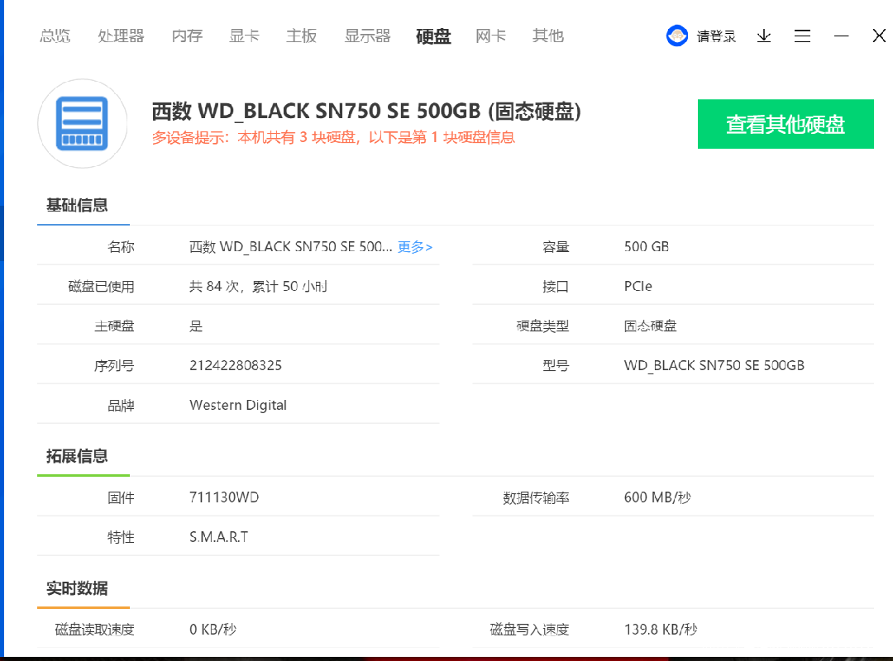Image resolution: width=893 pixels, height=661 pixels.
Task: Click the 主硬盘 value 是
Action: [x=196, y=326]
